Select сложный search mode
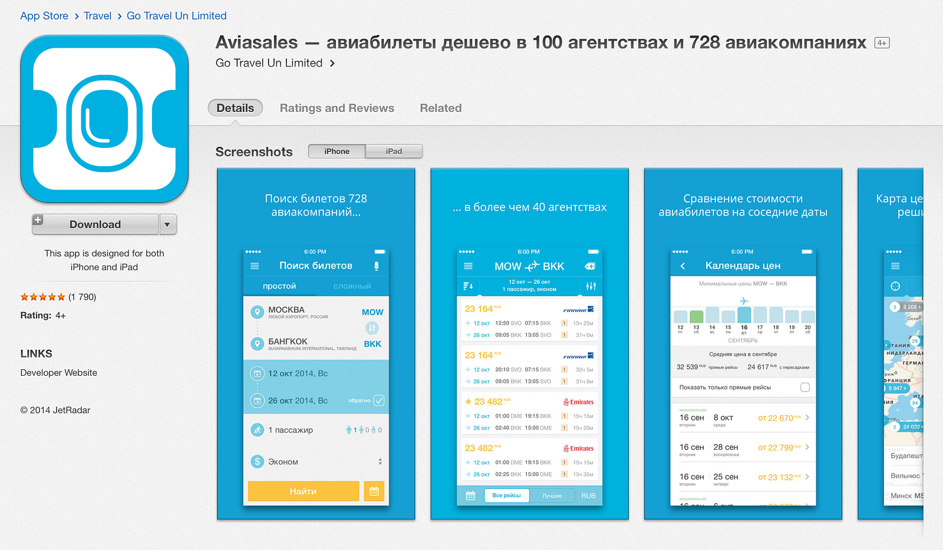The width and height of the screenshot is (943, 550). click(x=352, y=286)
